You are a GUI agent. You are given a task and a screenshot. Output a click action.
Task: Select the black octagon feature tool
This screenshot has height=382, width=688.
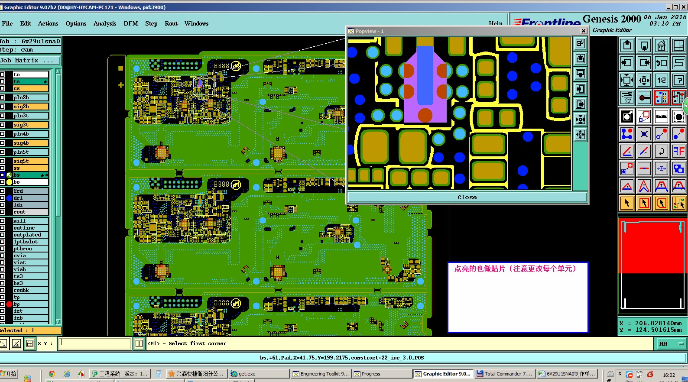pos(679,117)
